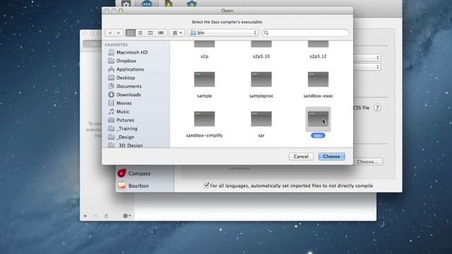The height and width of the screenshot is (254, 452).
Task: Open the blue chat bubble preferences tab
Action: coord(147,4)
